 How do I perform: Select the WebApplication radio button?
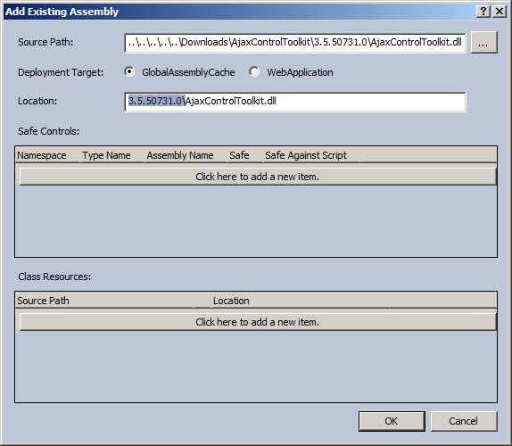(x=254, y=72)
